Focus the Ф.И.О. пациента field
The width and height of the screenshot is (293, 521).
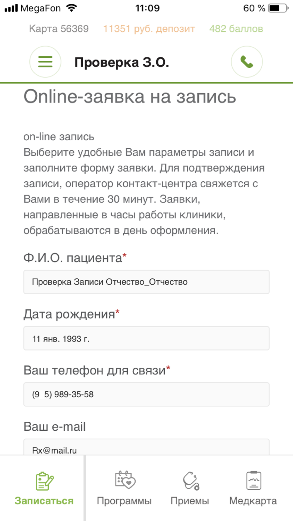coord(146,282)
